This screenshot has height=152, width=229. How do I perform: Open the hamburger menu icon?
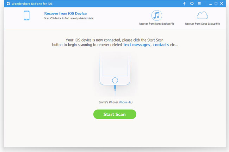coord(199,4)
